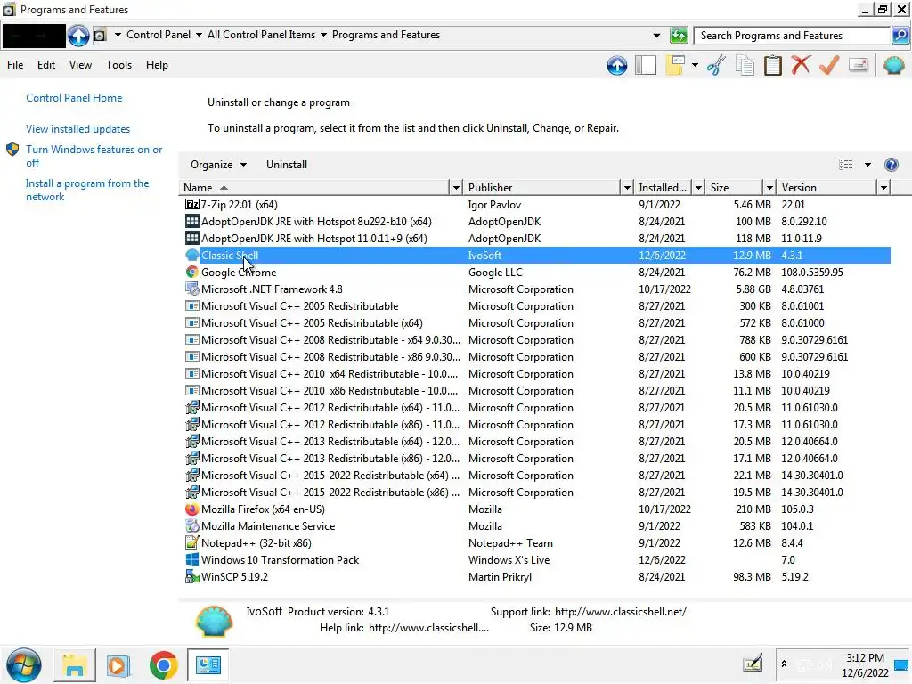The width and height of the screenshot is (912, 684).
Task: Click the search magnifier icon
Action: 900,36
